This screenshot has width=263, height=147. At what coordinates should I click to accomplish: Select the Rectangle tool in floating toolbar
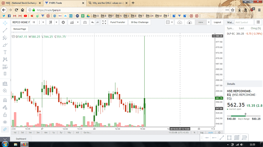(229, 137)
